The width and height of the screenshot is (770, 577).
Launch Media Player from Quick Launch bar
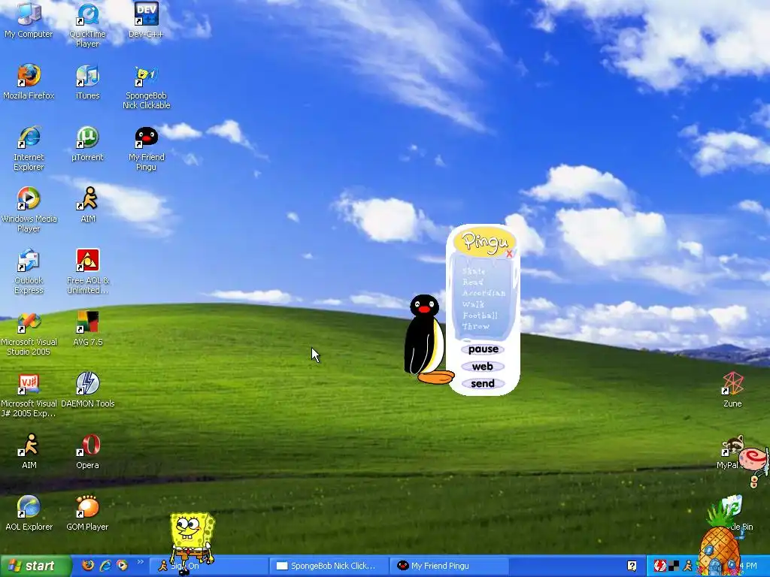click(123, 565)
